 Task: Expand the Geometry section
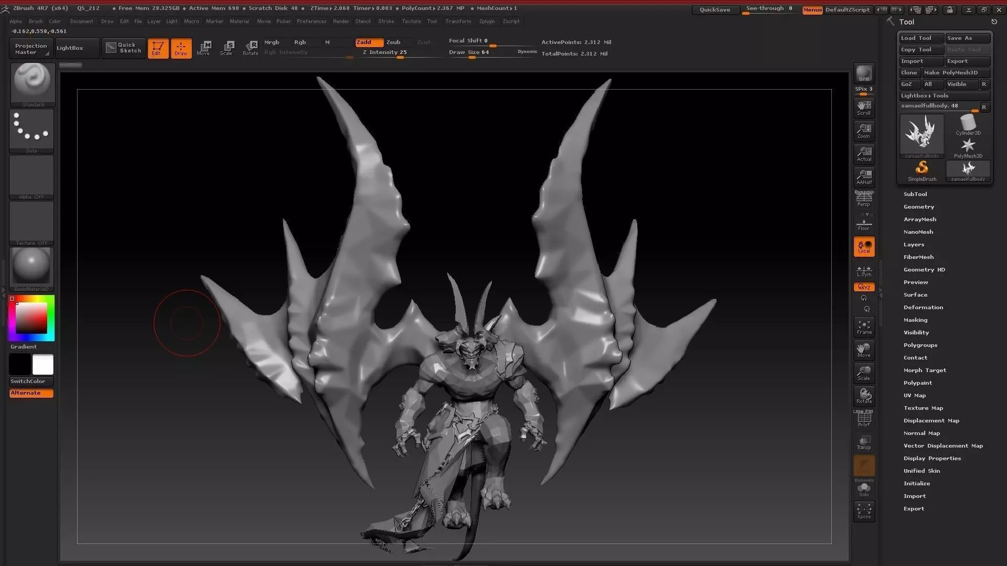point(918,206)
